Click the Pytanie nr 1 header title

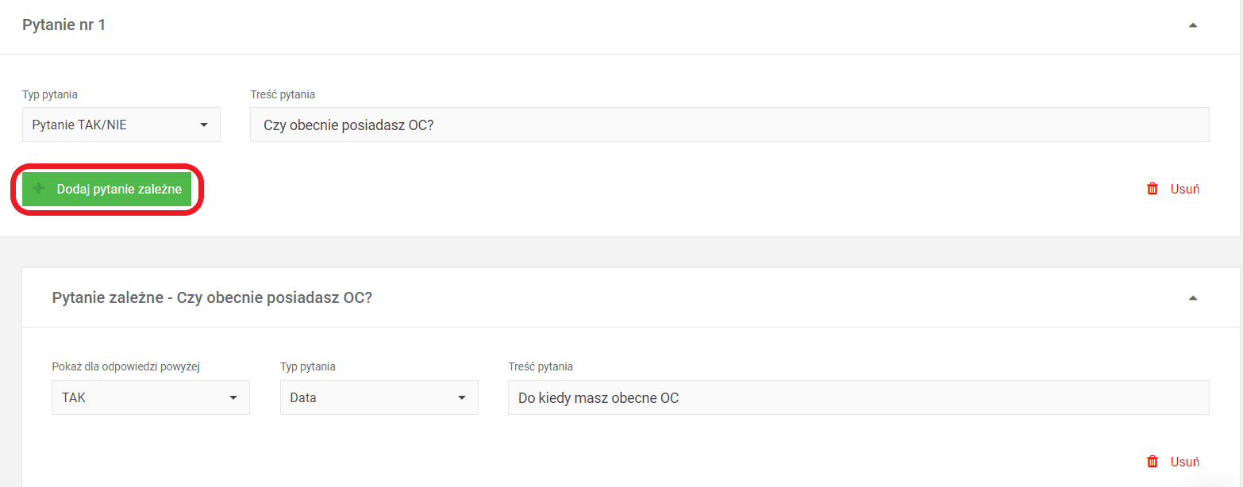click(x=64, y=25)
